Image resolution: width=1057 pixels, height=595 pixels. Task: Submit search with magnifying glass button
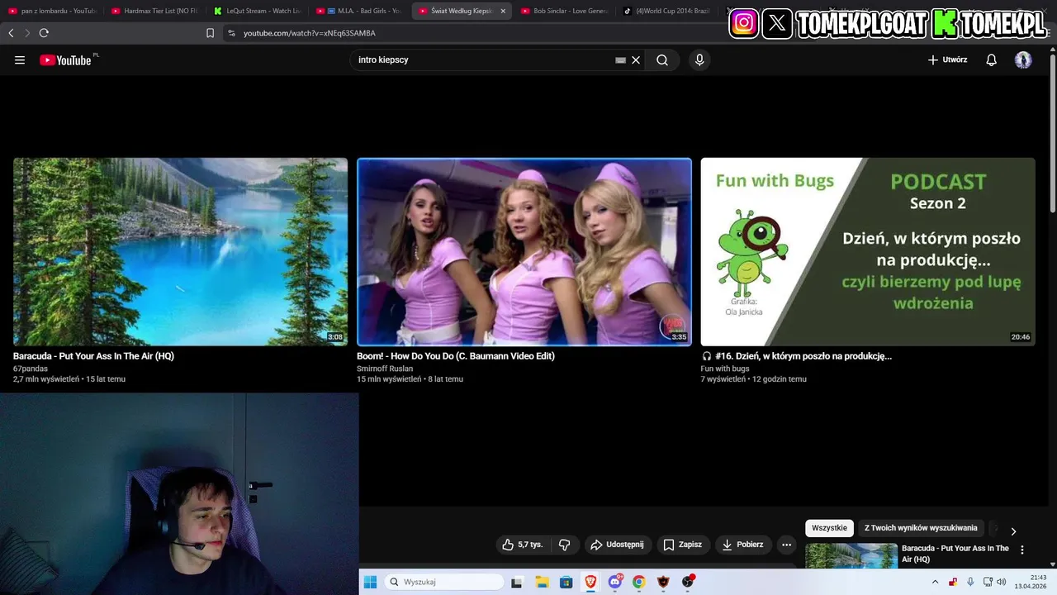tap(662, 59)
